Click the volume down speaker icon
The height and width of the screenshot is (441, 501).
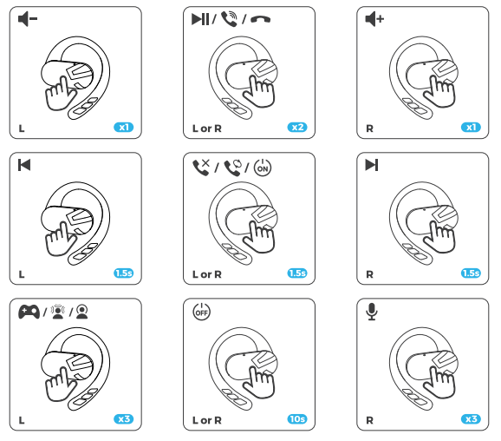click(28, 19)
